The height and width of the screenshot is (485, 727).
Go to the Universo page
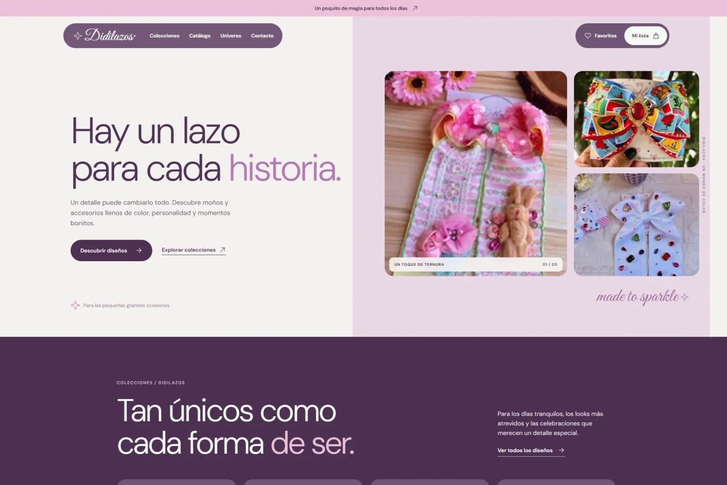coord(231,36)
